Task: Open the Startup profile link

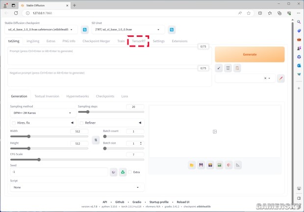Action: pyautogui.click(x=159, y=202)
